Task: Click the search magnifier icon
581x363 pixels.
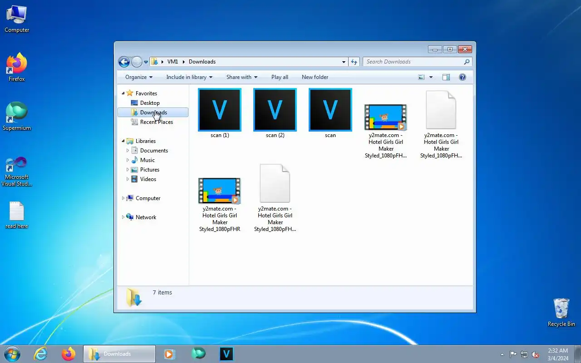Action: [x=467, y=62]
